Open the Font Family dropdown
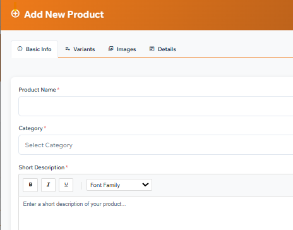Viewport: 293px width, 230px height. click(x=119, y=185)
